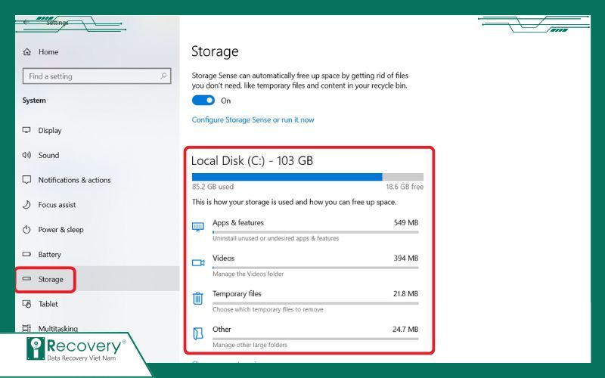This screenshot has height=378, width=605.
Task: Select the Storage sidebar item
Action: [x=51, y=280]
